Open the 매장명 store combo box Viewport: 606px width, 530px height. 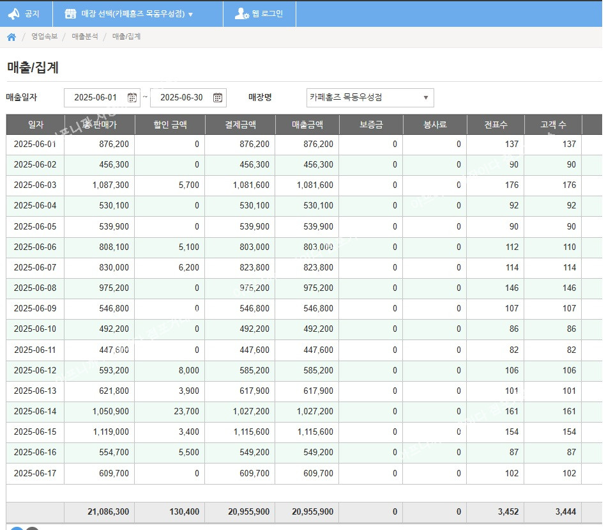tap(370, 98)
